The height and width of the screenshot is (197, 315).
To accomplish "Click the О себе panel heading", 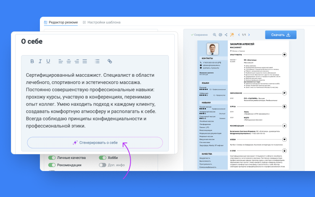I will point(32,41).
